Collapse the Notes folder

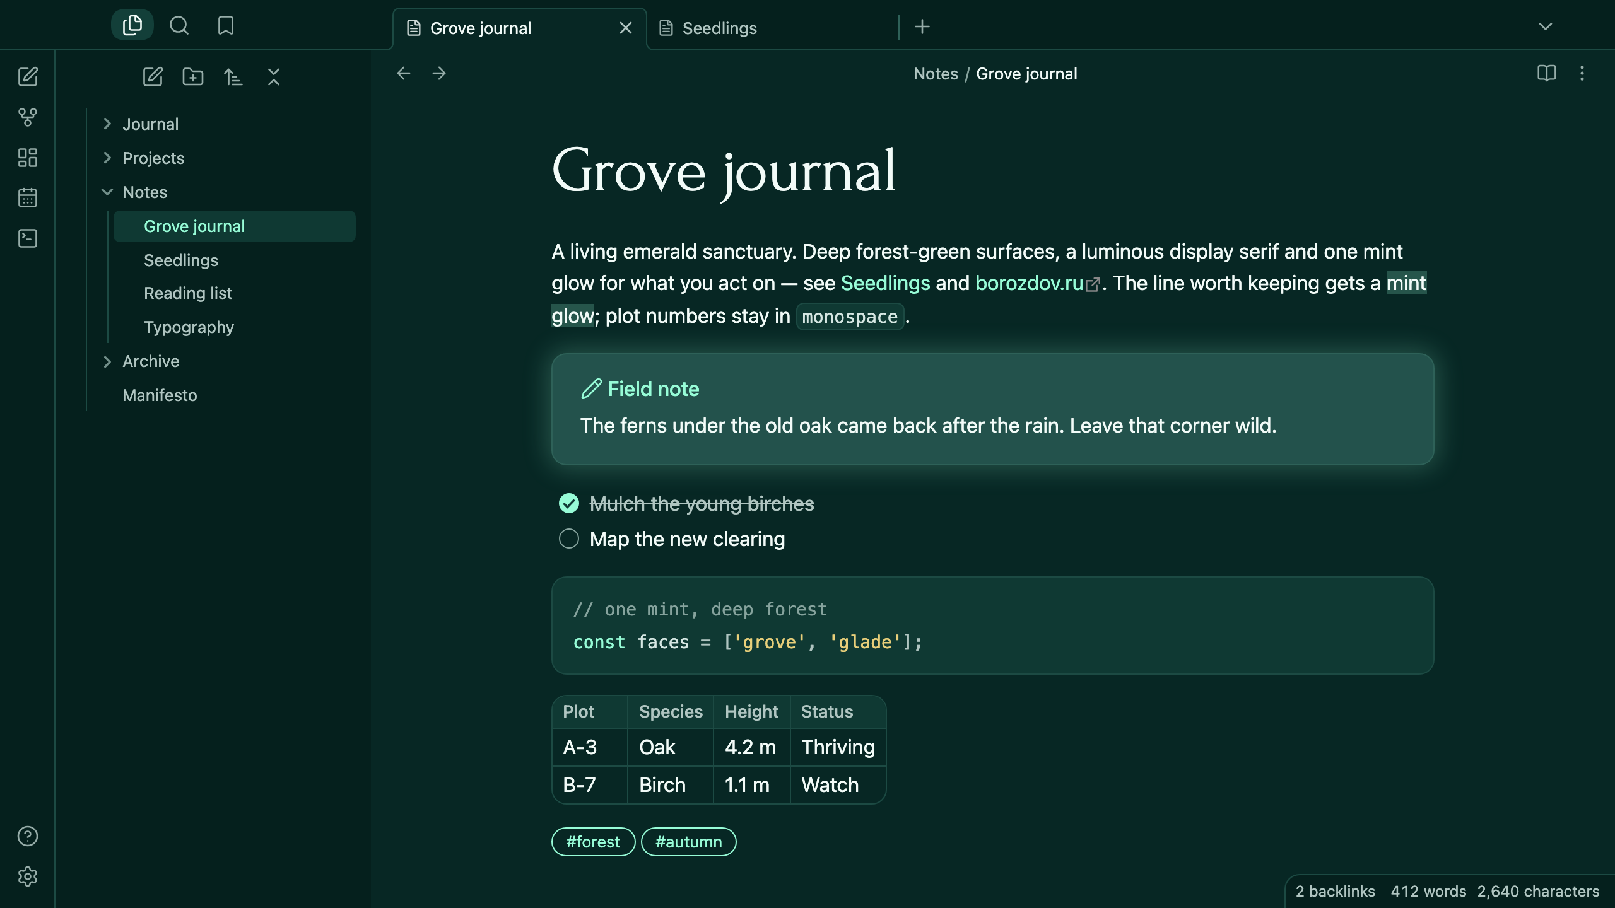click(107, 192)
